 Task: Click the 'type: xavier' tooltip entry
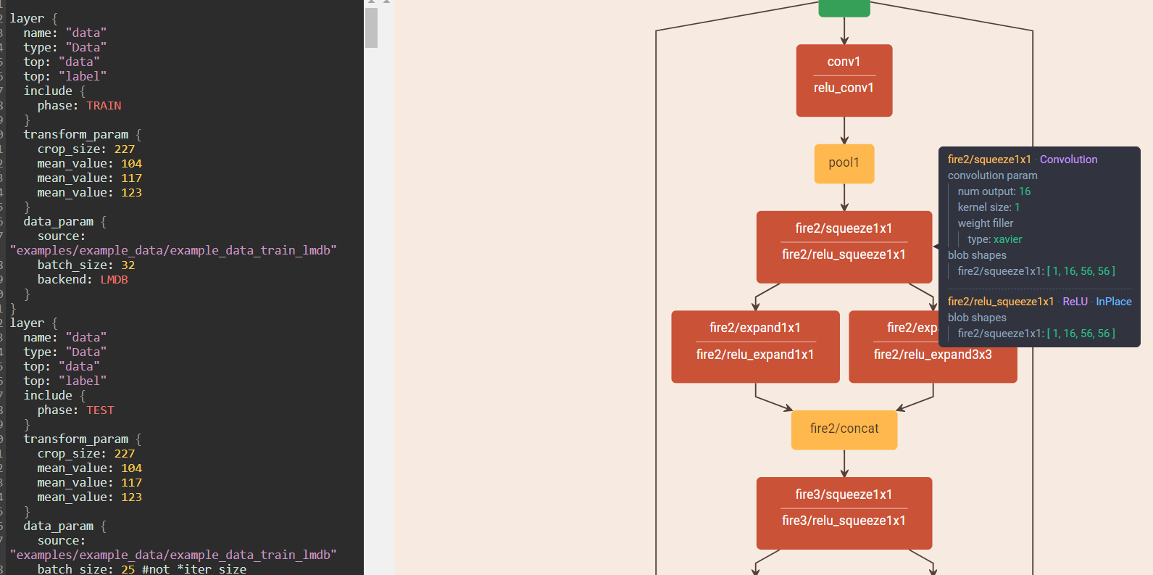point(994,239)
